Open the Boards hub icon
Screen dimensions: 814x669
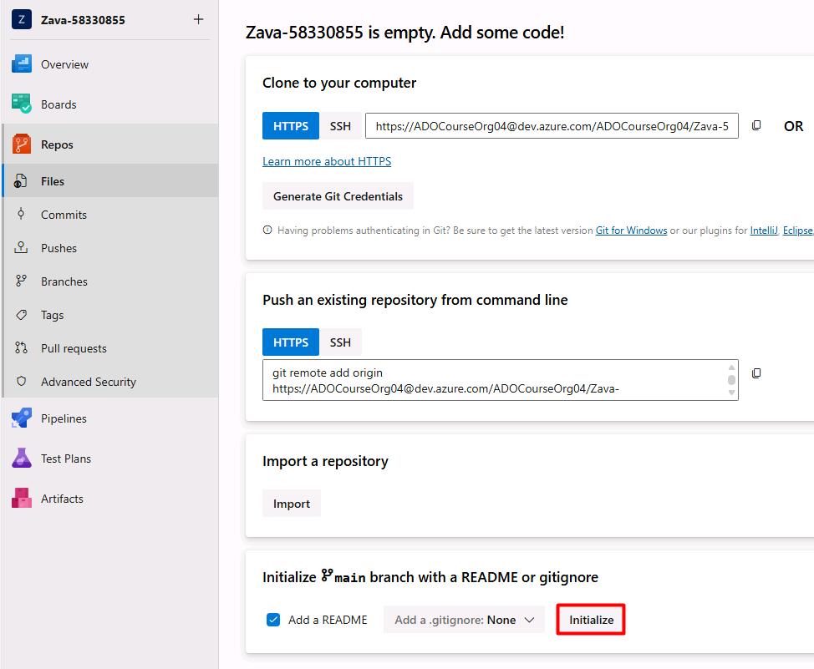point(21,104)
